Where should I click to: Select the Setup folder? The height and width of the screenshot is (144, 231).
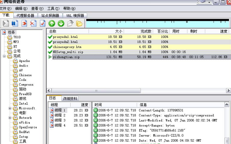(x=23, y=136)
